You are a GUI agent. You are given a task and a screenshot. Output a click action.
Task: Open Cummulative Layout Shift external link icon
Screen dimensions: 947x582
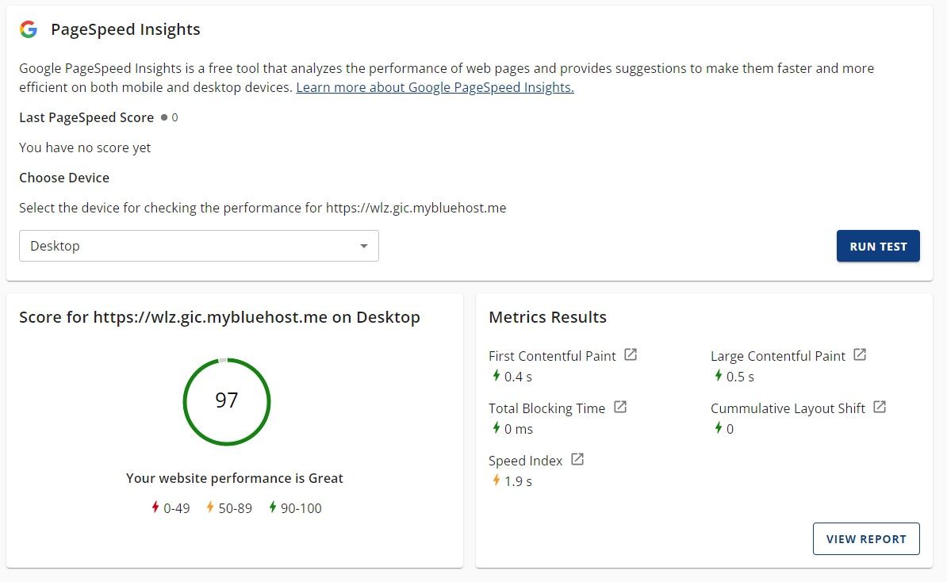point(880,407)
